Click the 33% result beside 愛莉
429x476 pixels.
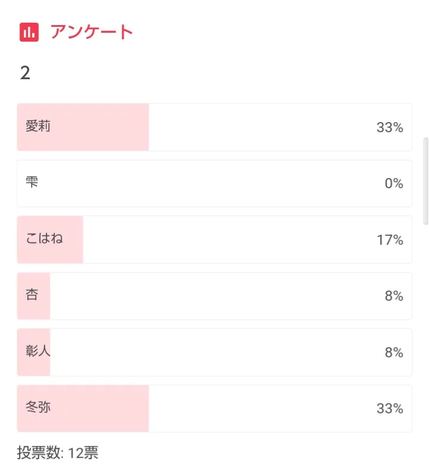(390, 127)
